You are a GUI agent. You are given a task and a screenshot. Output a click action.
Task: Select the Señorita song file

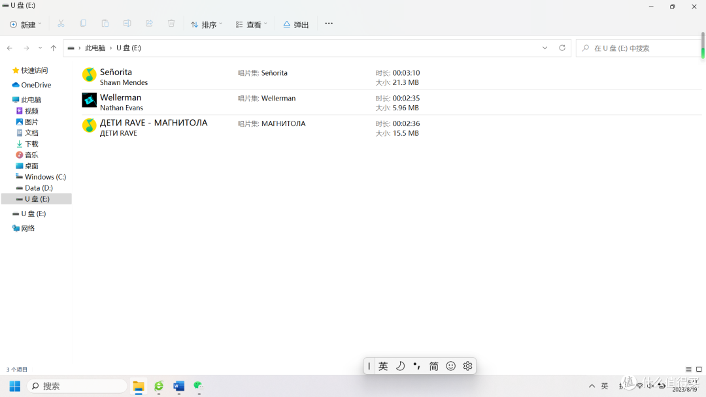pyautogui.click(x=390, y=77)
